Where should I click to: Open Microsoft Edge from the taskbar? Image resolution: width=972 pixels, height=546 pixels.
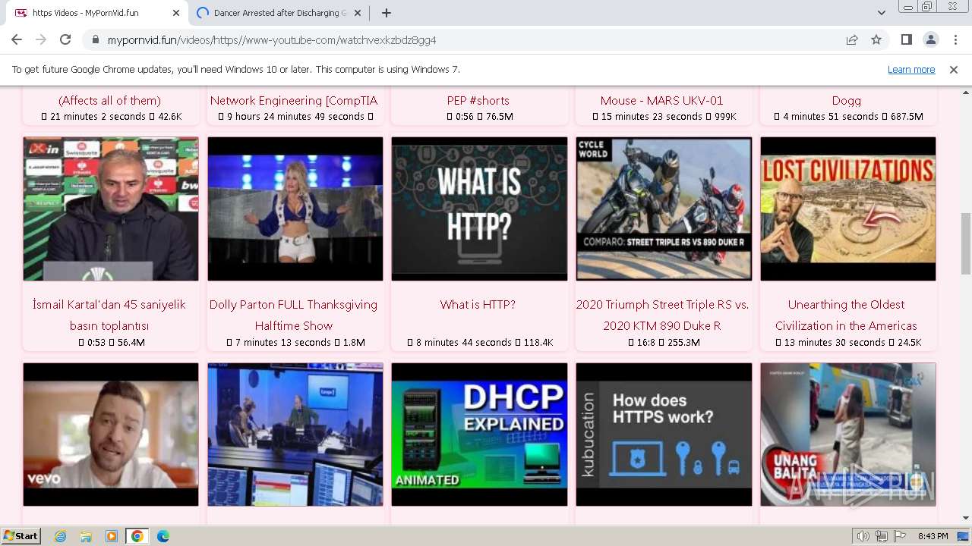point(163,536)
